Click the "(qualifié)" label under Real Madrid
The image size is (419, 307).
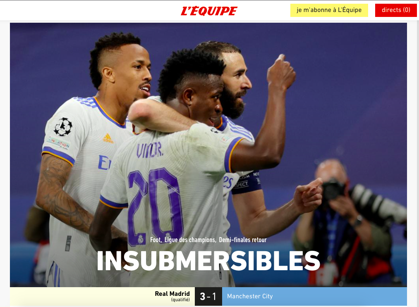[x=180, y=300]
